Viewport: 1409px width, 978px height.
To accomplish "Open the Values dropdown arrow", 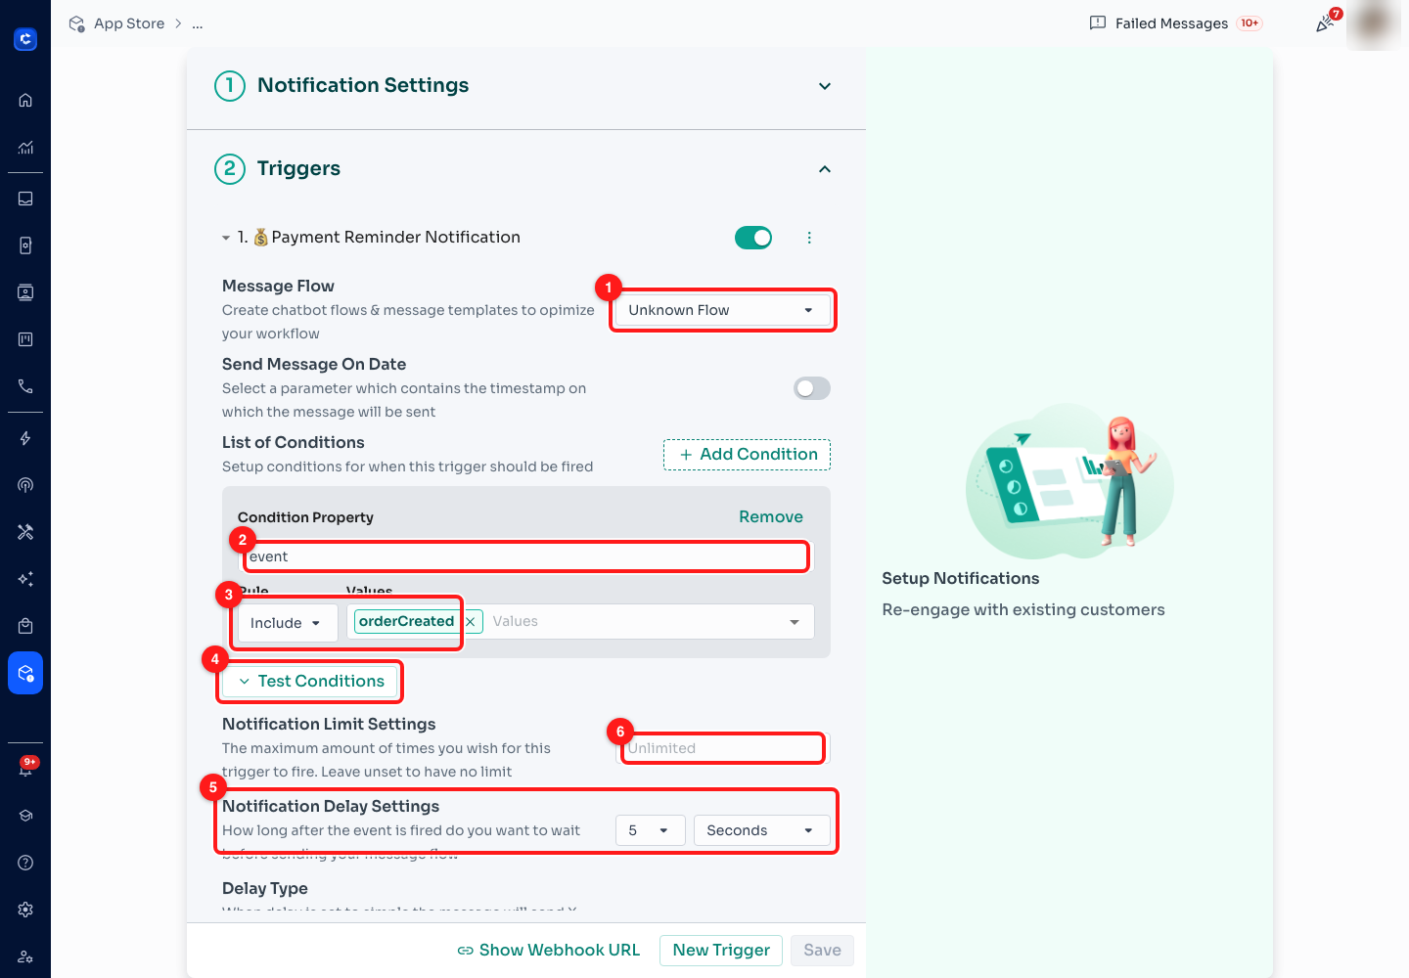I will tap(795, 622).
